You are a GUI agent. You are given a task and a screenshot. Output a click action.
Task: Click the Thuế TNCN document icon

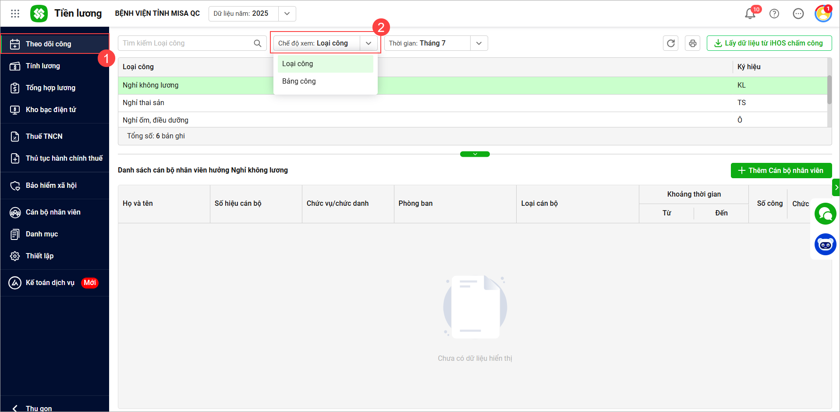point(15,137)
